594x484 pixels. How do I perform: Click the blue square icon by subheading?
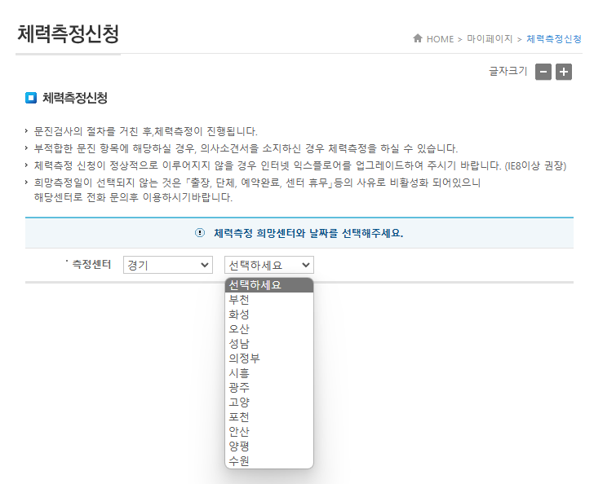click(31, 98)
